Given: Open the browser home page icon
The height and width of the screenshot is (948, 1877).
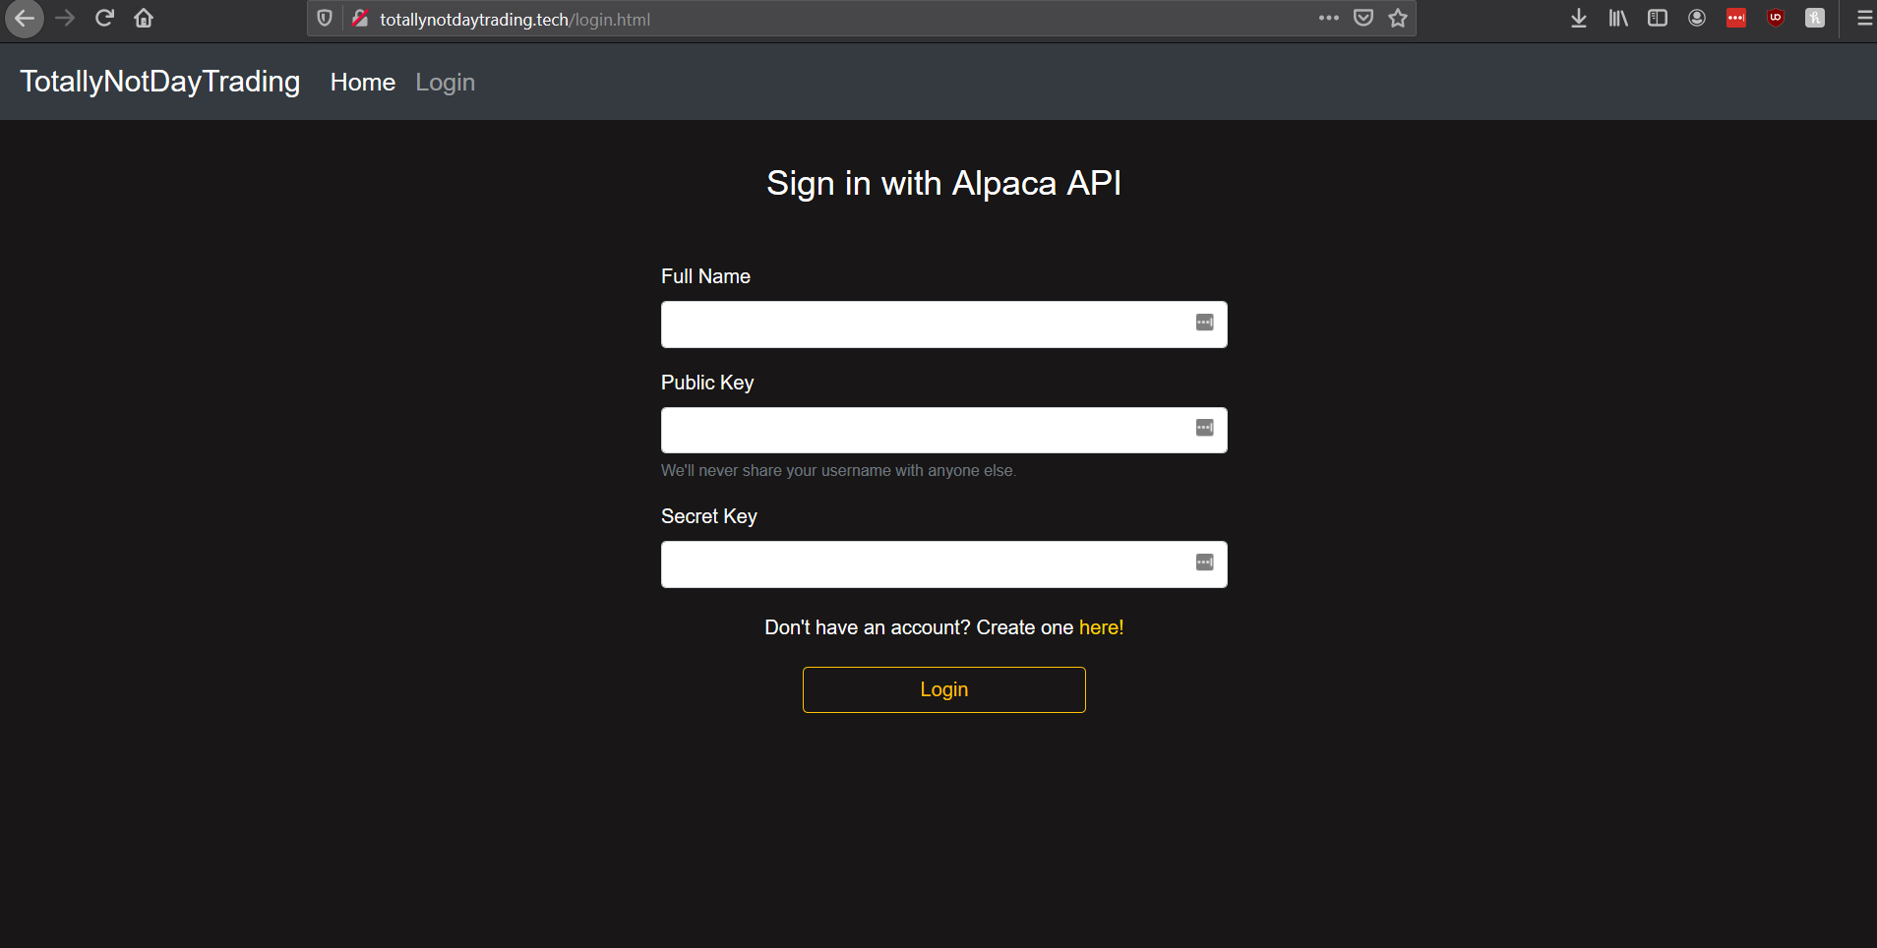Looking at the screenshot, I should (x=144, y=19).
